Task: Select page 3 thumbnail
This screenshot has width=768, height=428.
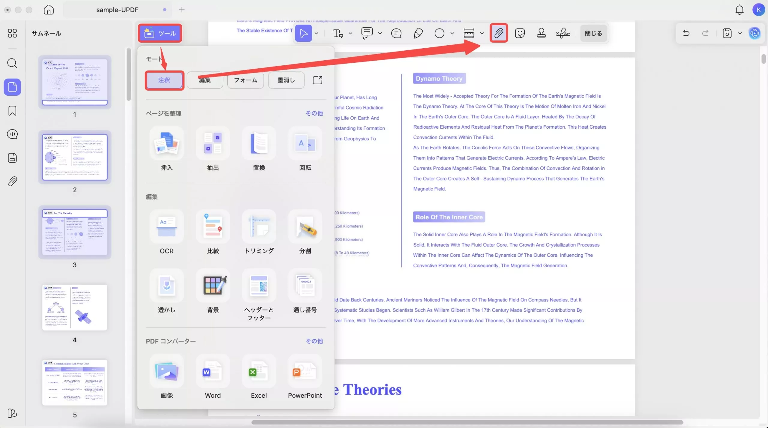Action: pos(75,232)
